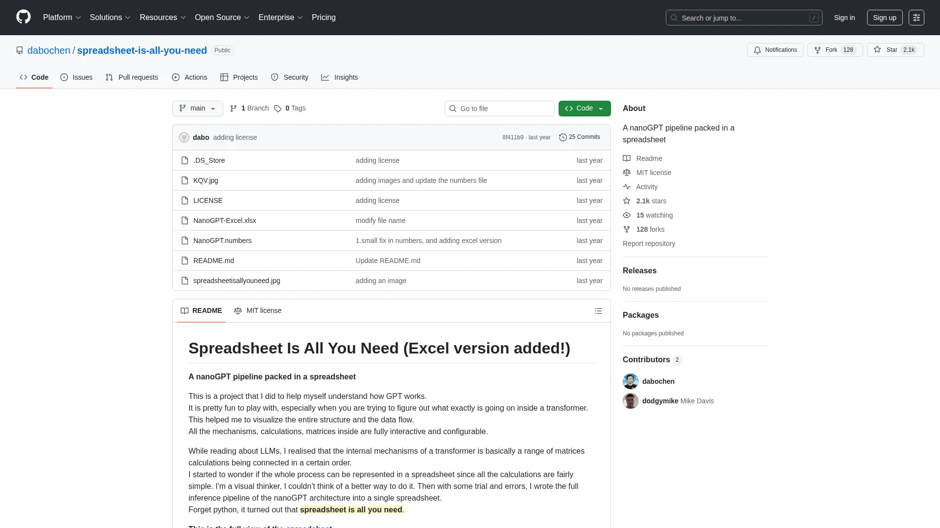Open the NanoGPT-Excel.xlsx file

point(224,220)
